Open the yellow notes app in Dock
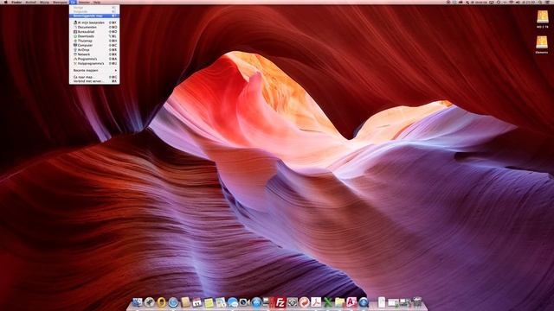The width and height of the screenshot is (554, 311). coord(209,302)
